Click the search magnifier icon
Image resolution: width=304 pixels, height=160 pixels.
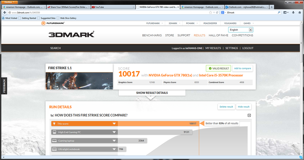279,12
